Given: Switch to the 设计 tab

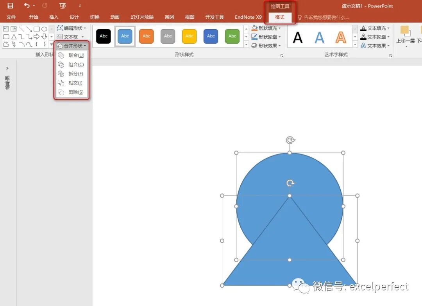Looking at the screenshot, I should (x=74, y=17).
